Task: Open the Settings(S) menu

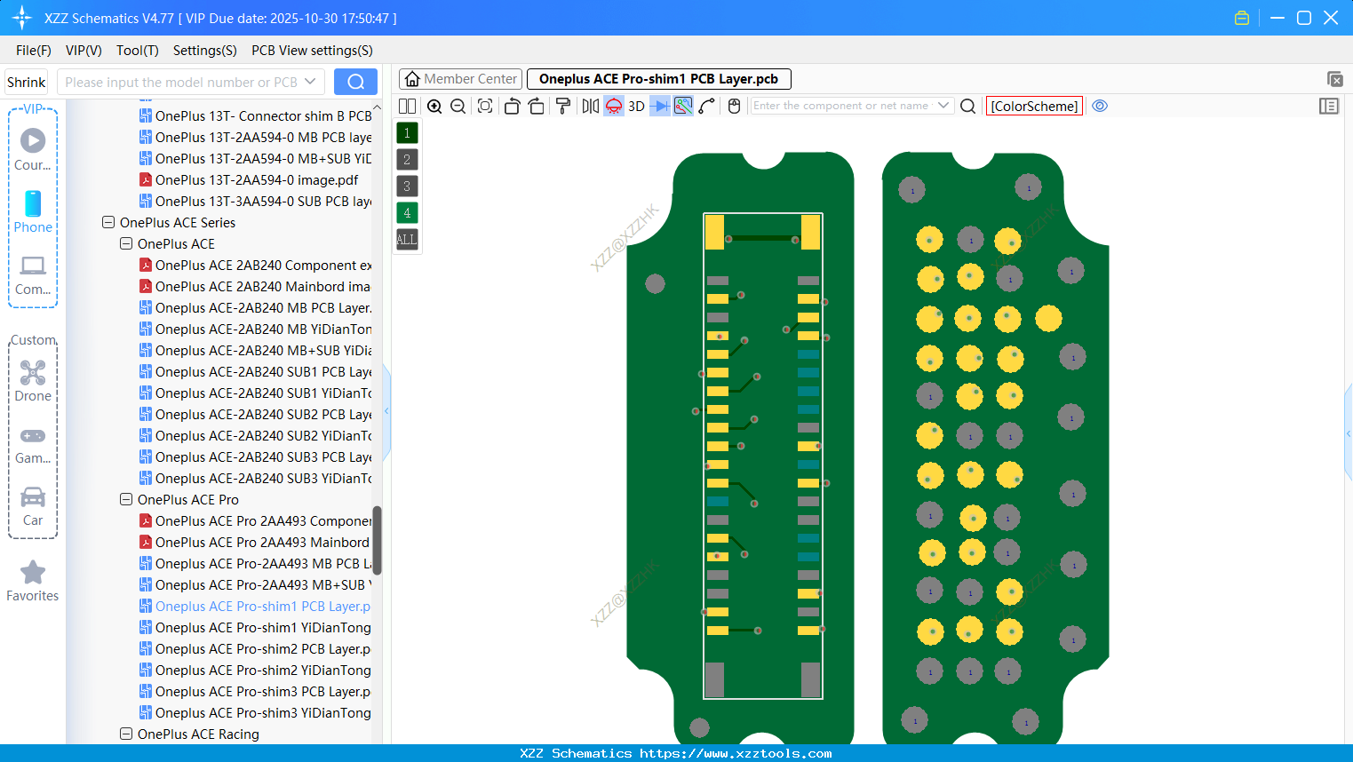Action: coord(205,51)
